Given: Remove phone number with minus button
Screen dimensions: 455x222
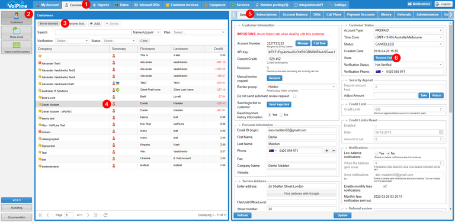Looking at the screenshot, I should pos(334,151).
